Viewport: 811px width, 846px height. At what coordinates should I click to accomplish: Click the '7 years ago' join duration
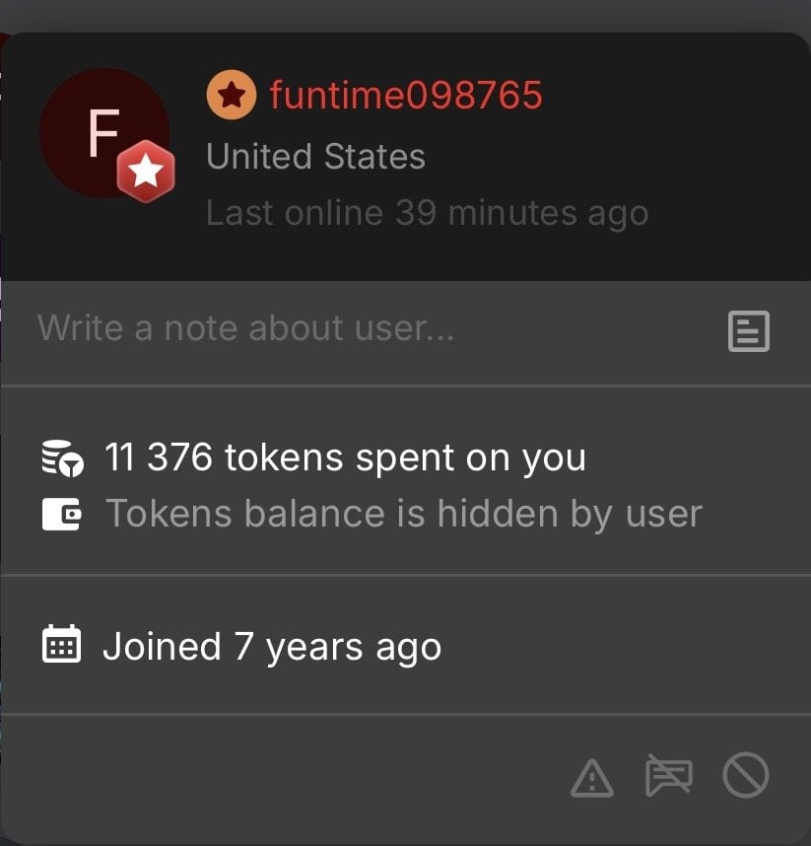[338, 647]
